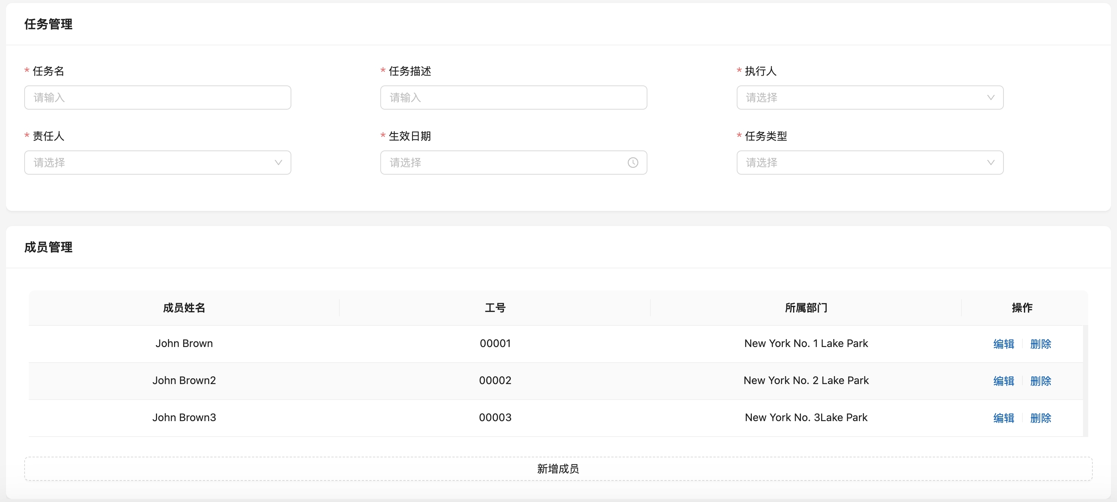
Task: Click 删除 for John Brown2
Action: pos(1040,381)
